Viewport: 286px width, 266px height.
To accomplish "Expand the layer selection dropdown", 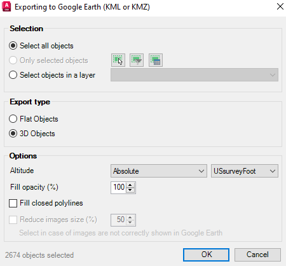I will click(194, 74).
